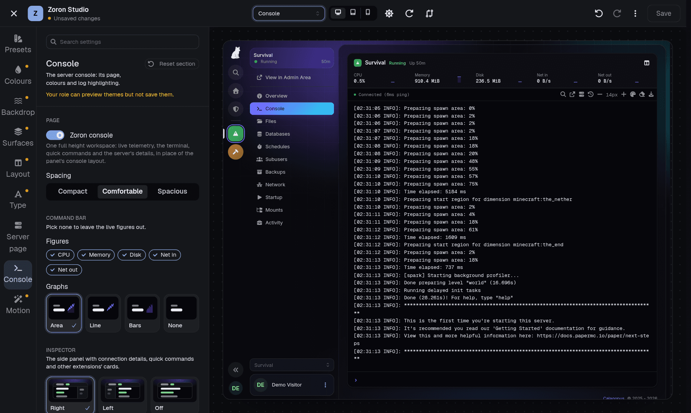This screenshot has height=413, width=691.
Task: Open the Colours settings tab
Action: click(18, 75)
